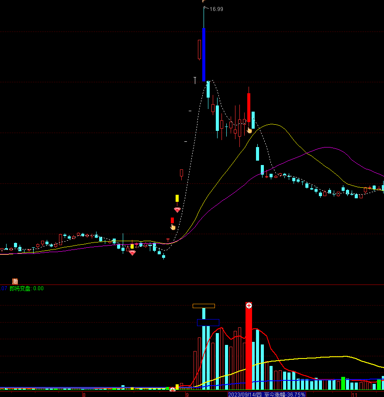
Task: Click the orange outlined box above the volume bars
Action: pyautogui.click(x=204, y=306)
